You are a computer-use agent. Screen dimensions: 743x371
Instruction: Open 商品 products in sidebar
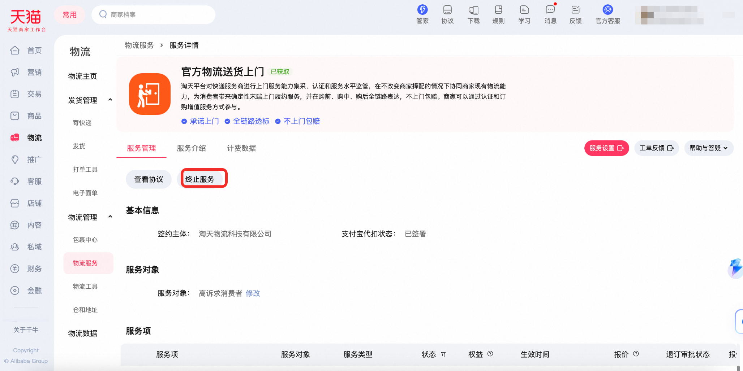click(26, 116)
